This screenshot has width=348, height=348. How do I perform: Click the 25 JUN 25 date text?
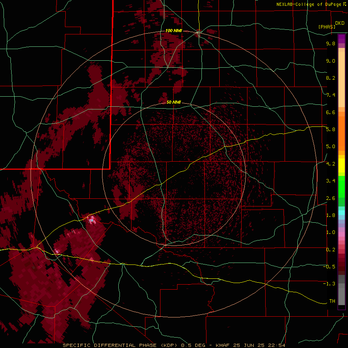(249, 345)
